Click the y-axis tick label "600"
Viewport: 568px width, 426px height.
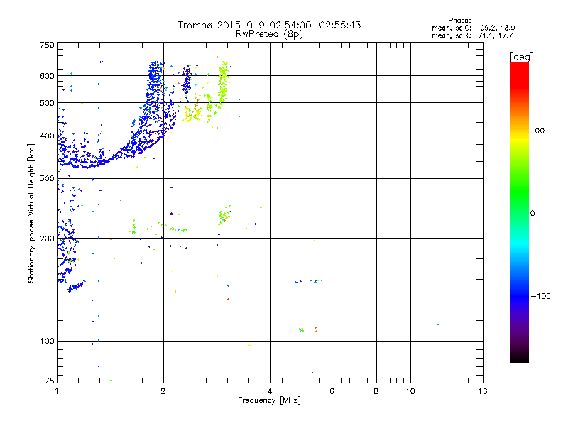tap(47, 76)
